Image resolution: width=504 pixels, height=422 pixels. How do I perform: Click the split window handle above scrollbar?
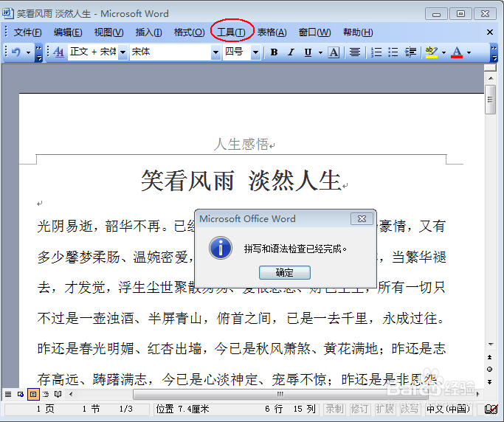click(x=491, y=68)
